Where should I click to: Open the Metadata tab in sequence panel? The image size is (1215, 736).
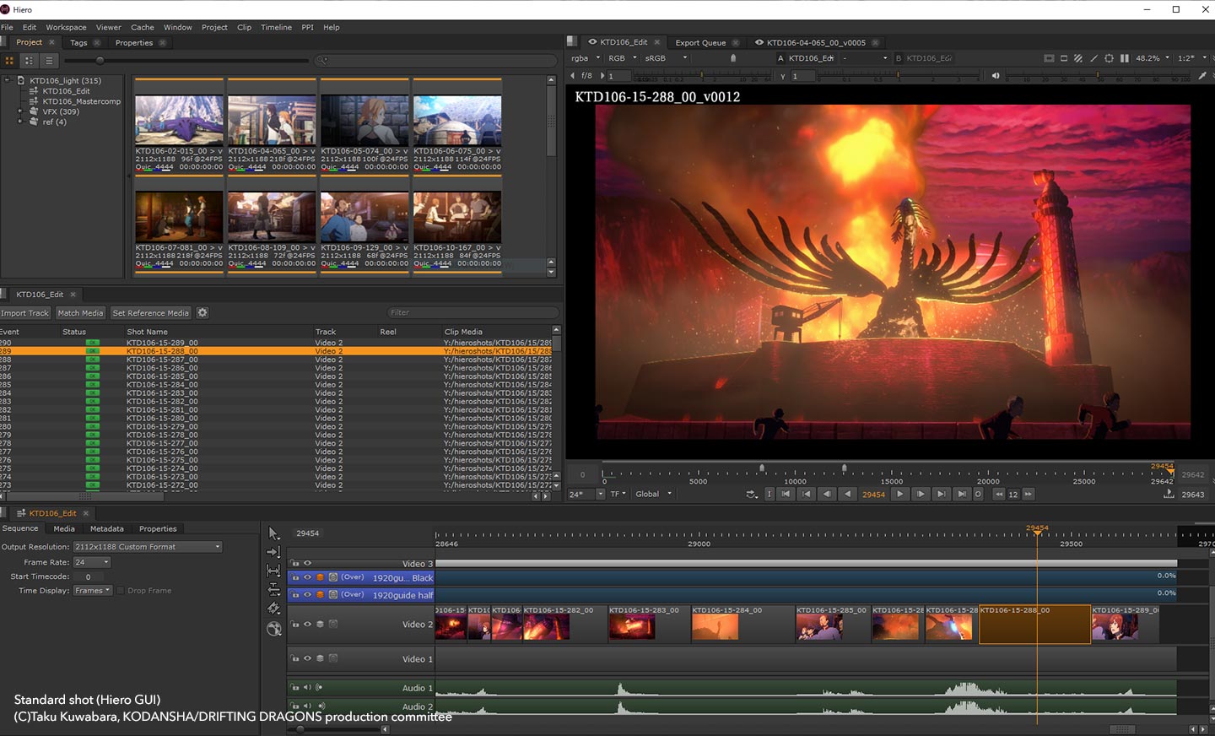[107, 528]
